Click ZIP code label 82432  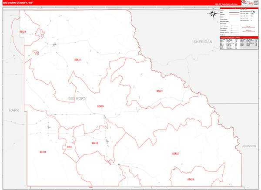tap(175, 154)
